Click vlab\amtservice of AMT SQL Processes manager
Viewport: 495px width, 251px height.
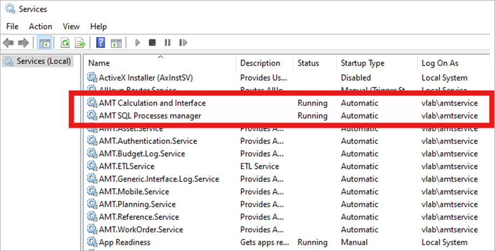[450, 116]
